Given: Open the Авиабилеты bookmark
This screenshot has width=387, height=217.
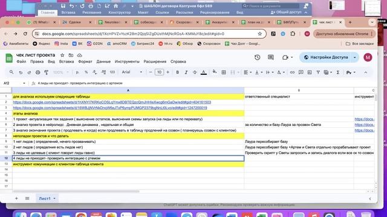Looking at the screenshot, I should [x=16, y=43].
